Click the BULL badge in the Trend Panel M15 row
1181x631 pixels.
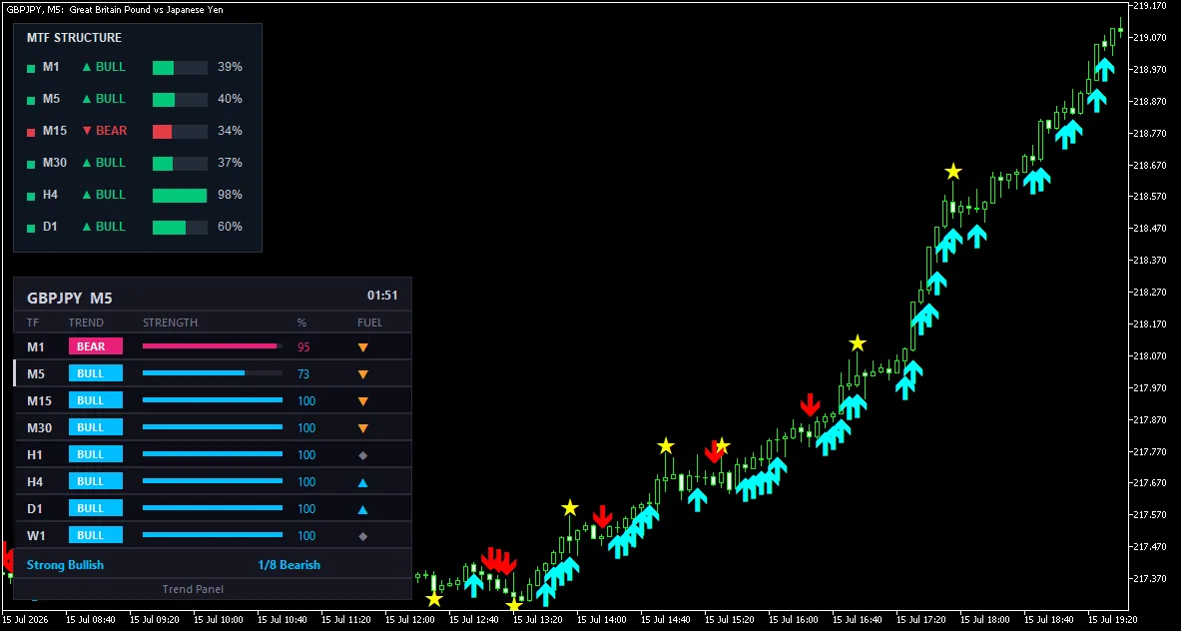pos(96,400)
